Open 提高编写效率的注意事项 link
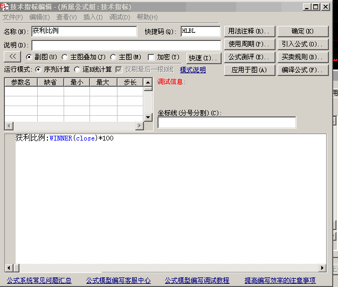This screenshot has width=338, height=287. click(280, 281)
